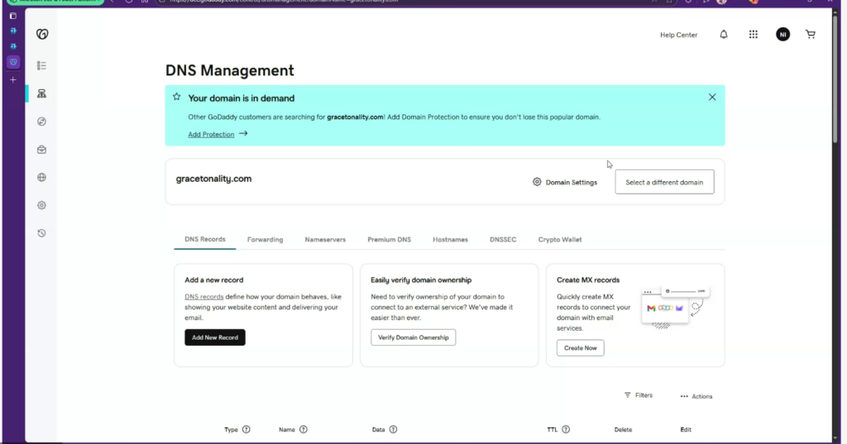Open the NI account avatar
Screen dimensions: 847x444
point(782,35)
